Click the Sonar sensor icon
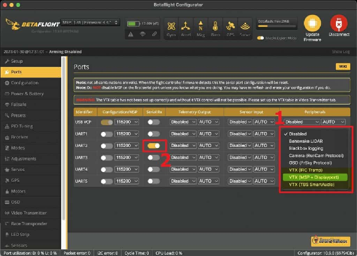Viewport: 357px width, 256px height. click(245, 26)
